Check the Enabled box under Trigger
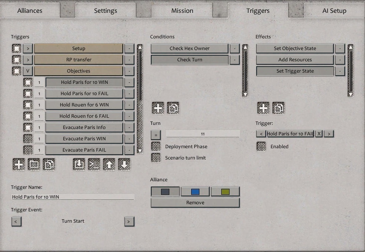This screenshot has width=365, height=252. [261, 147]
